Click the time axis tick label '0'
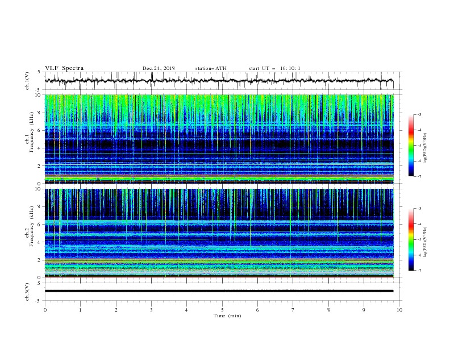The width and height of the screenshot is (450, 348). [45, 310]
